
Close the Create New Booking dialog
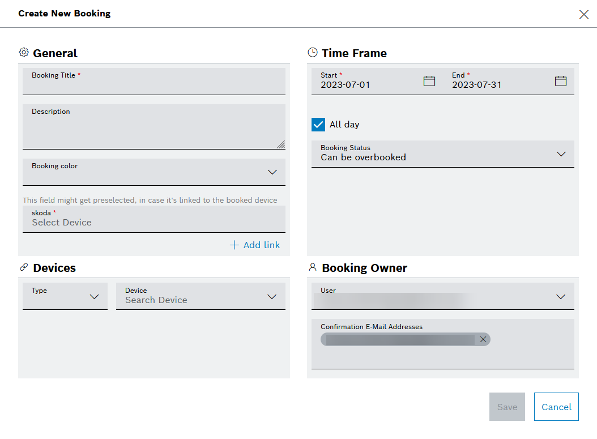click(x=583, y=15)
